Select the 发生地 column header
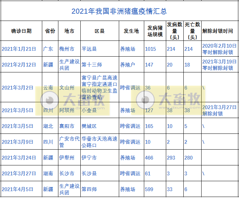 point(131,31)
